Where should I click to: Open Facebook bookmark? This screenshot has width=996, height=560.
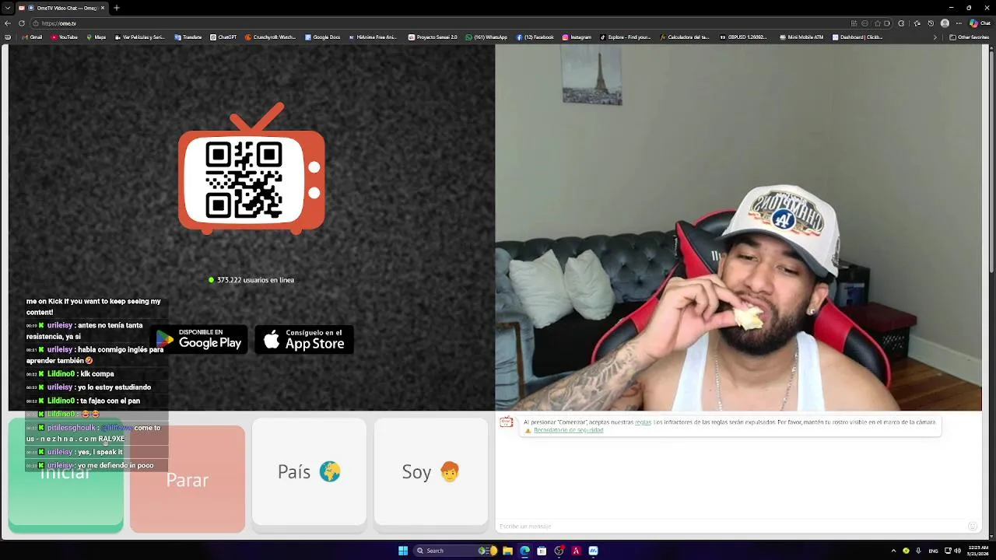pyautogui.click(x=535, y=37)
